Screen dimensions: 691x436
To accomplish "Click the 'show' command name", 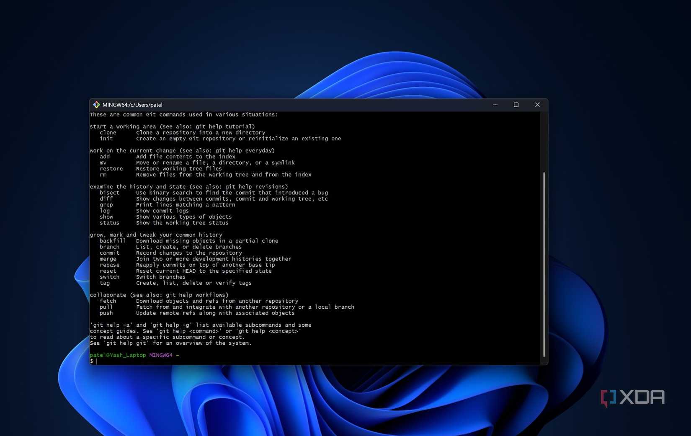I will coord(106,217).
